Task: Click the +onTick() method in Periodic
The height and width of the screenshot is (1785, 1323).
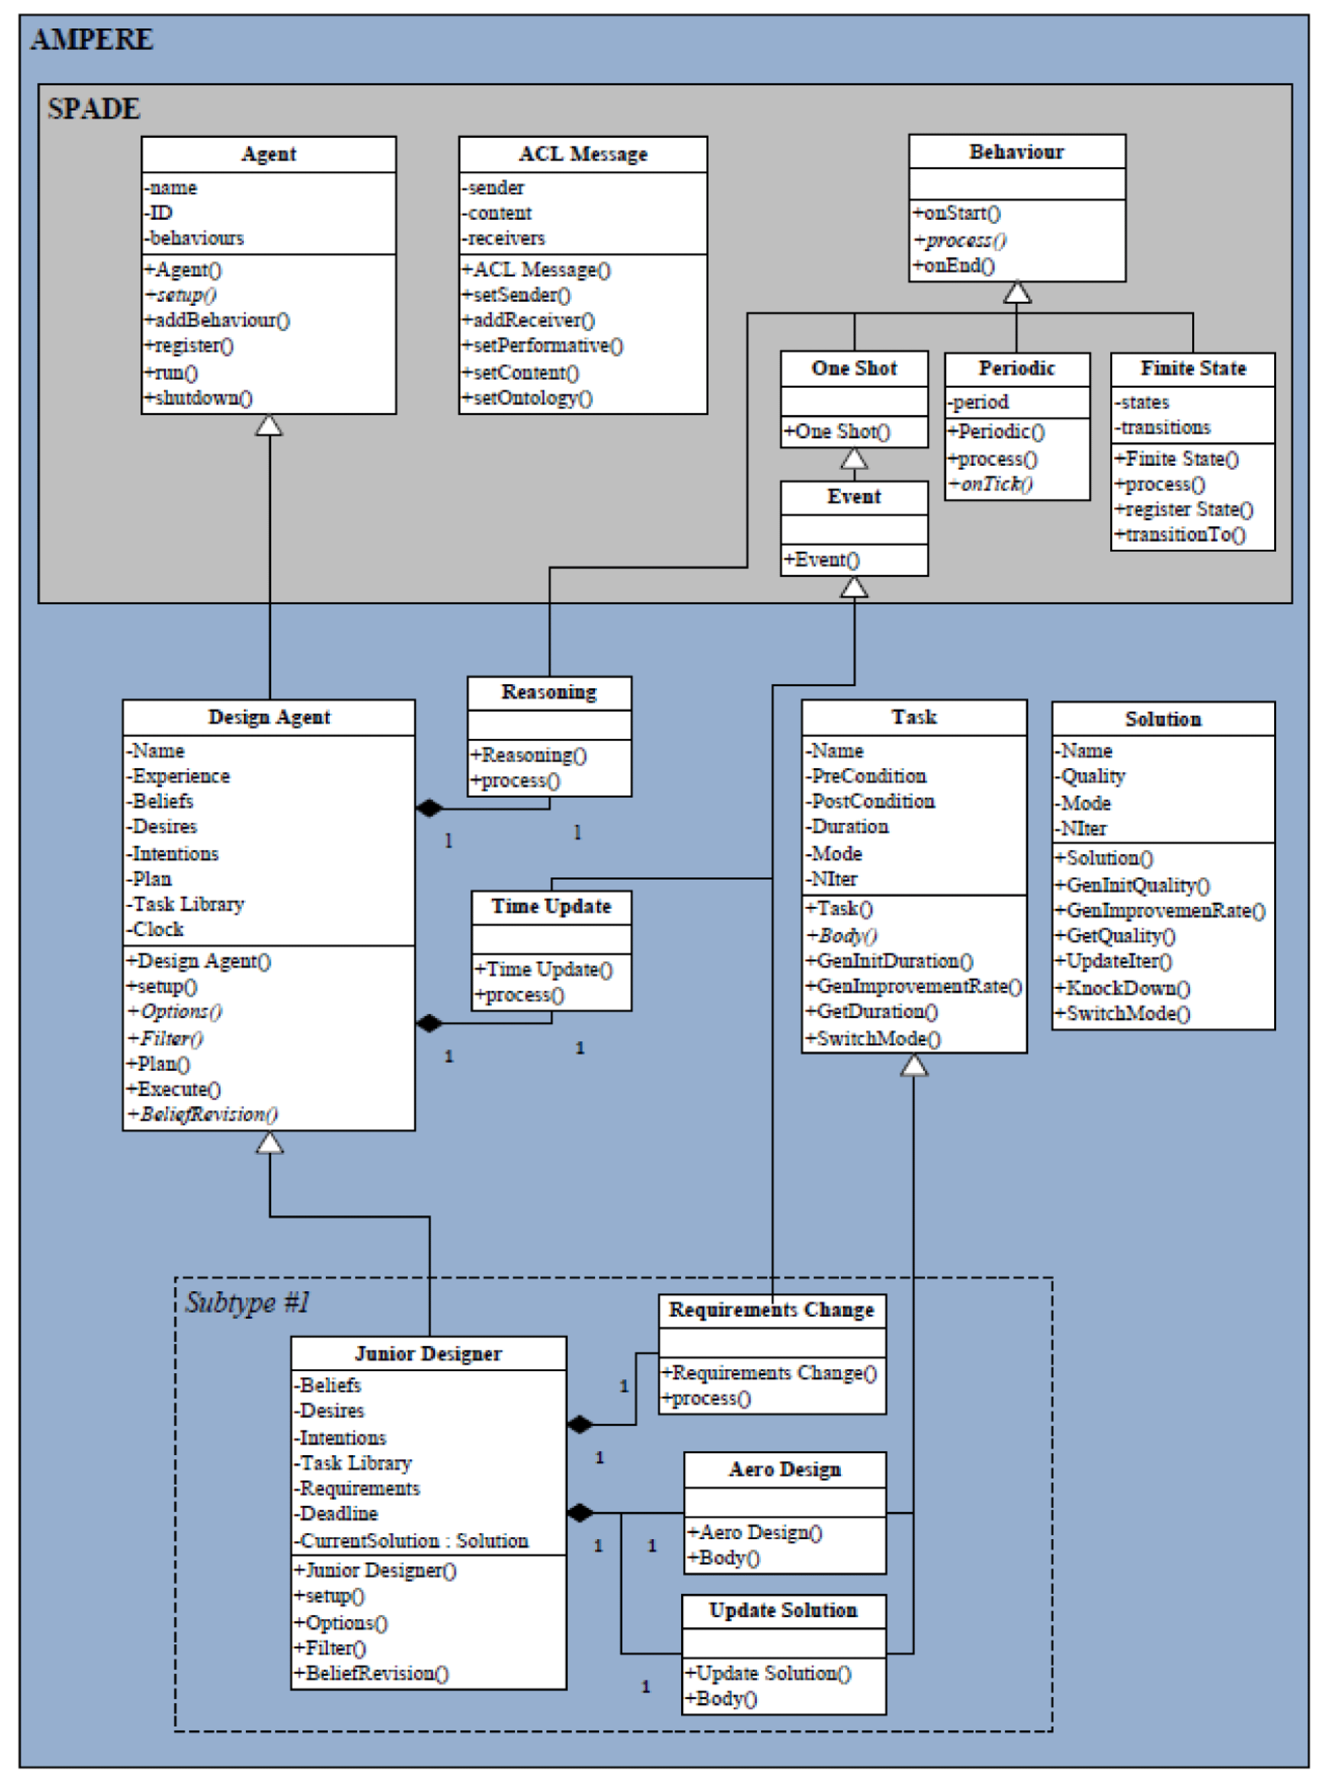Action: [x=991, y=484]
